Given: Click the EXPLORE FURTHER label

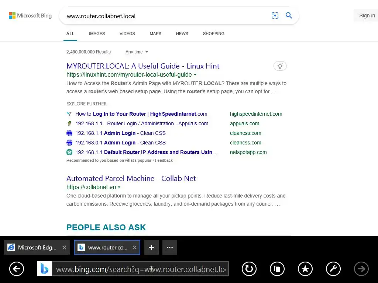Looking at the screenshot, I should pos(86,104).
